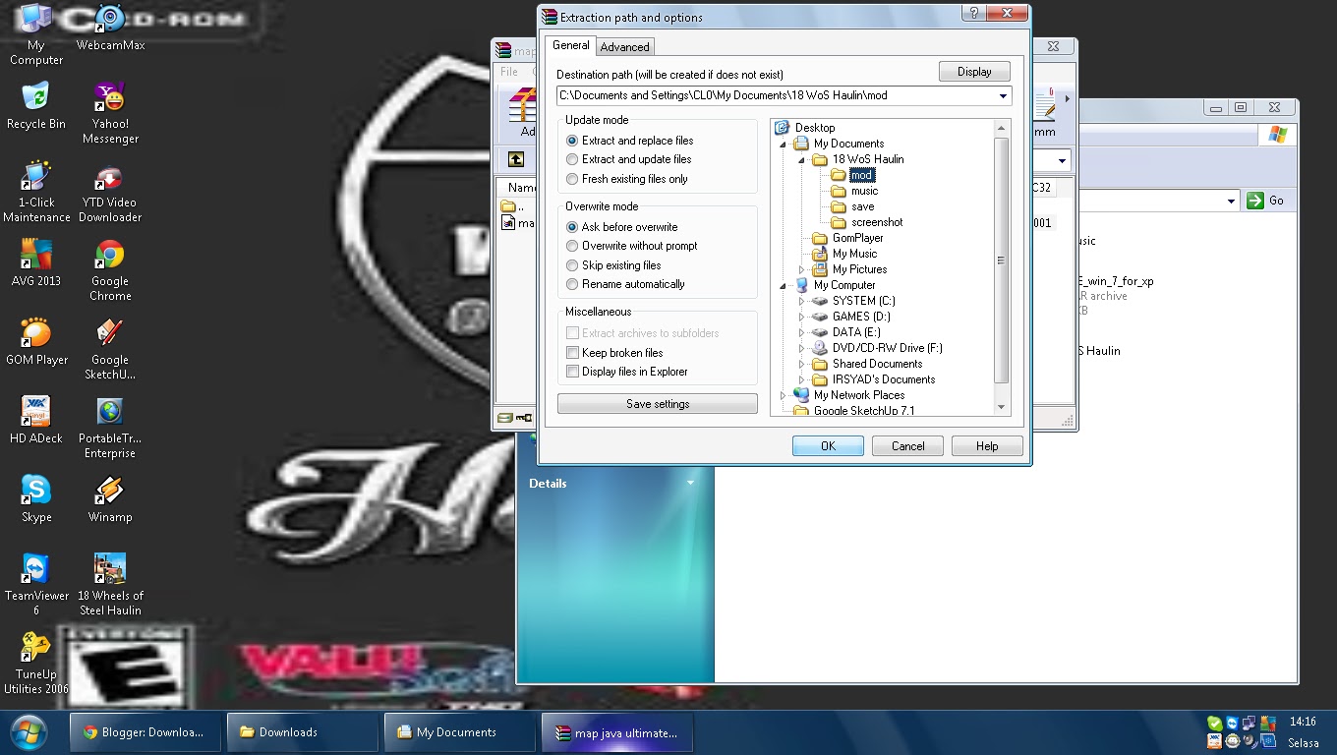1337x755 pixels.
Task: Launch PortableTr... Enterprise icon
Action: [110, 428]
